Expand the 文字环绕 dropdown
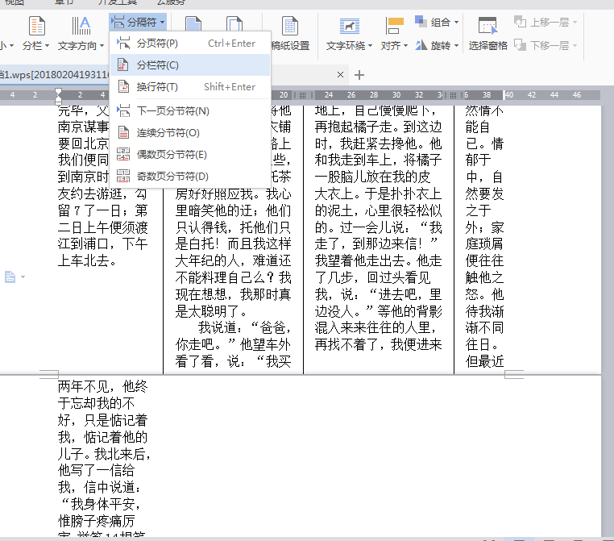Screen dimensions: 614x541 tap(370, 46)
